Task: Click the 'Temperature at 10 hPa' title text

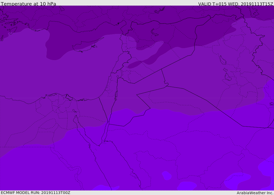Action: [x=28, y=4]
